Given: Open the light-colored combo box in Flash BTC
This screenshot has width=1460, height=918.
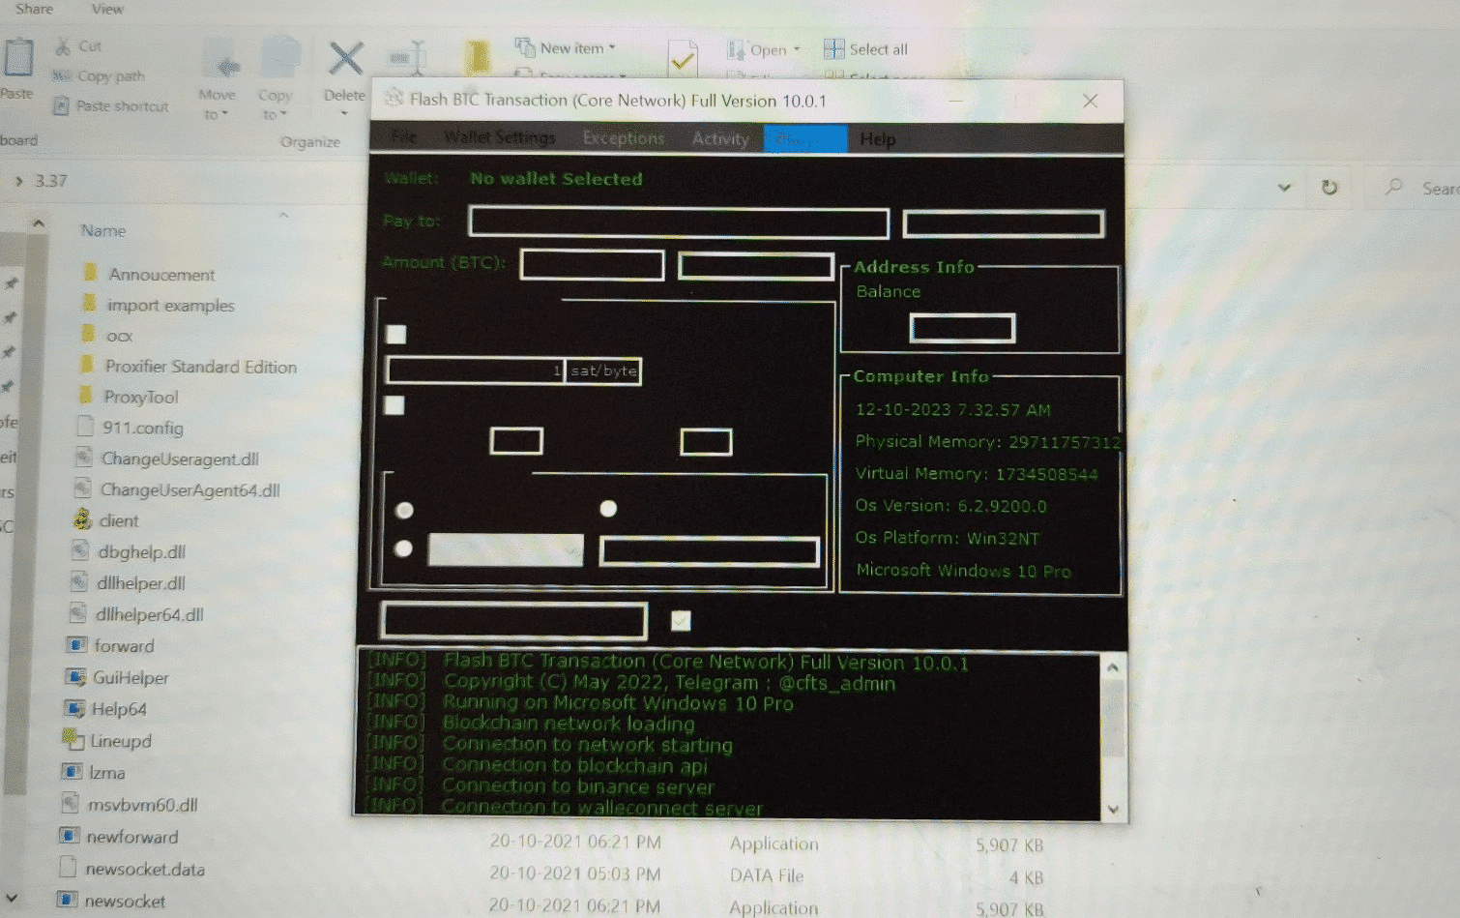Looking at the screenshot, I should (x=506, y=550).
